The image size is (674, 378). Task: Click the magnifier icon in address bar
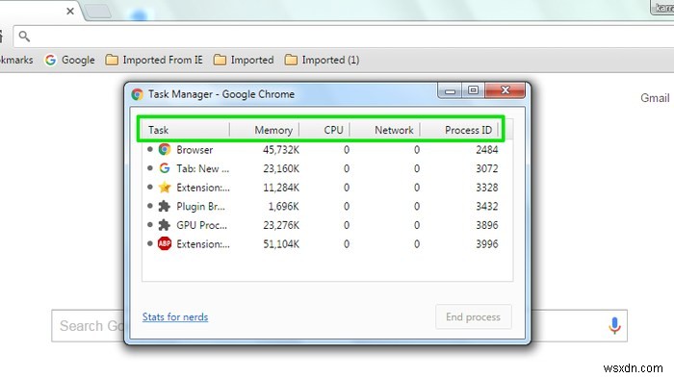click(24, 37)
